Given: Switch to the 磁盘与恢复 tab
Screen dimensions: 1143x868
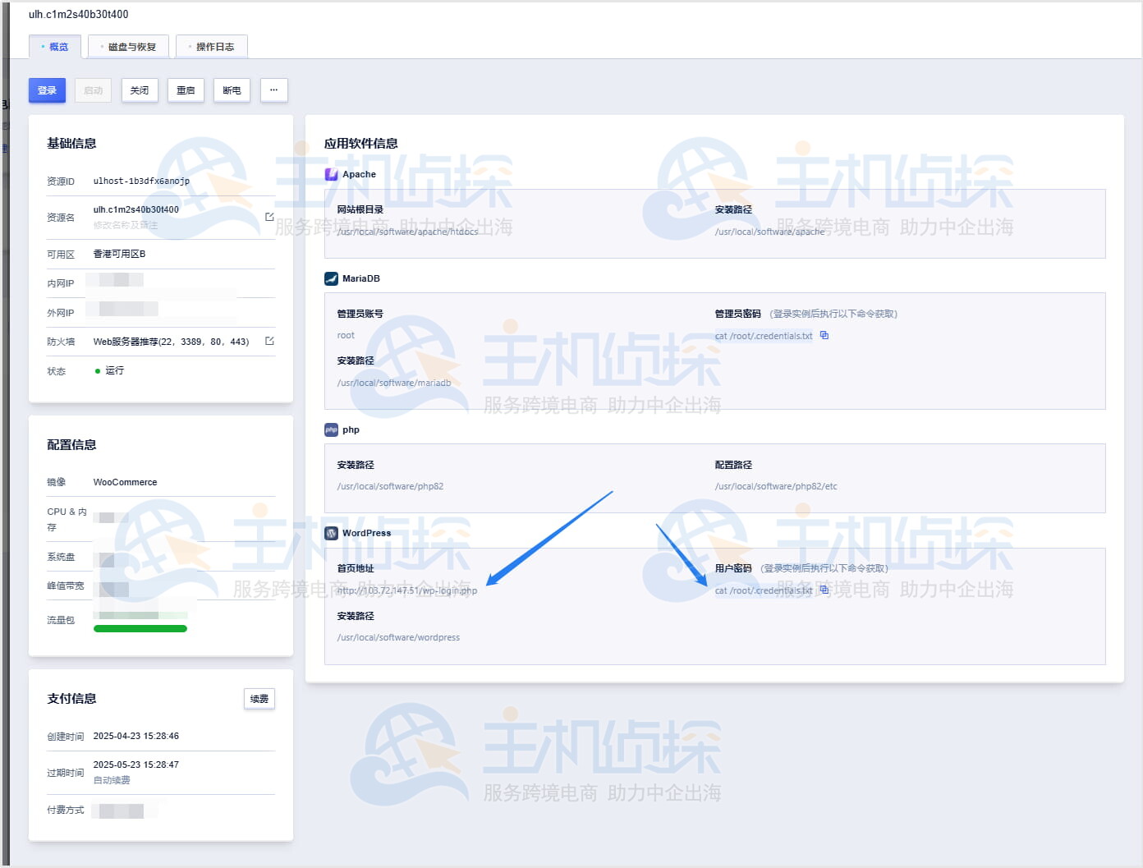Looking at the screenshot, I should click(128, 47).
